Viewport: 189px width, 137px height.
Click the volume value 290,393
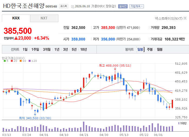click(168, 28)
